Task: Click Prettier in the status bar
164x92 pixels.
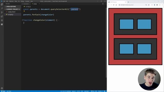Action: tap(100, 91)
